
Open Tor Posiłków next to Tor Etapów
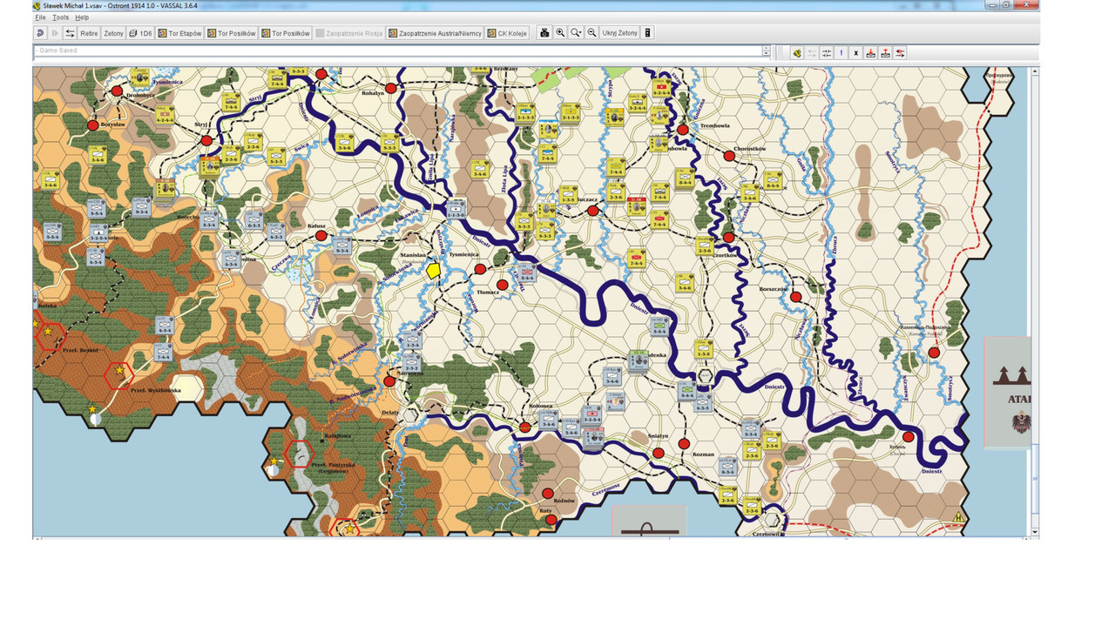coord(232,33)
